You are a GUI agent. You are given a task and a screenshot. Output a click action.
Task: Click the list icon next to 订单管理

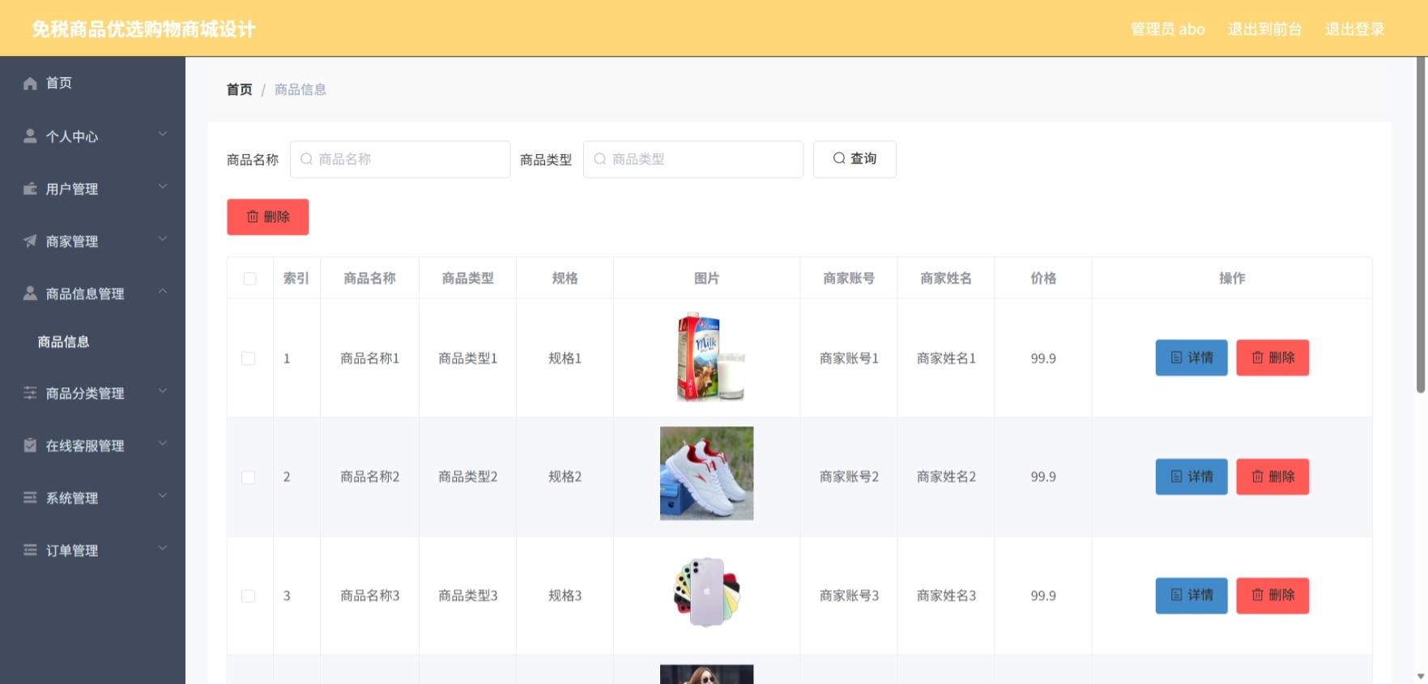(x=30, y=549)
